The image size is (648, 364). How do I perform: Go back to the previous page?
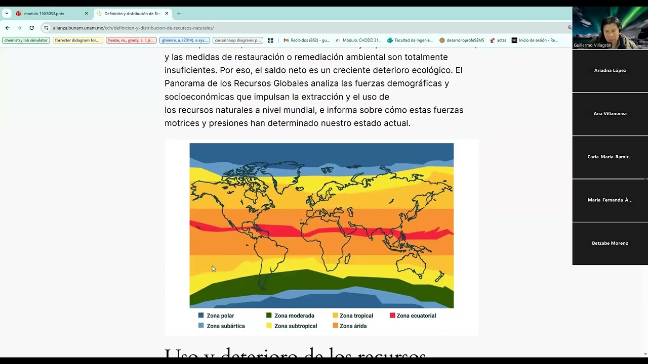7,28
